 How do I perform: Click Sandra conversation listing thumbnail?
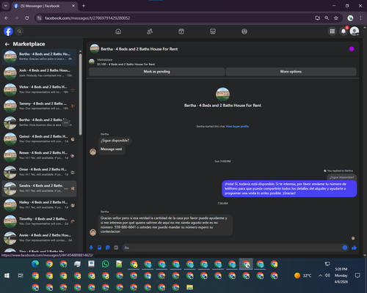click(10, 188)
